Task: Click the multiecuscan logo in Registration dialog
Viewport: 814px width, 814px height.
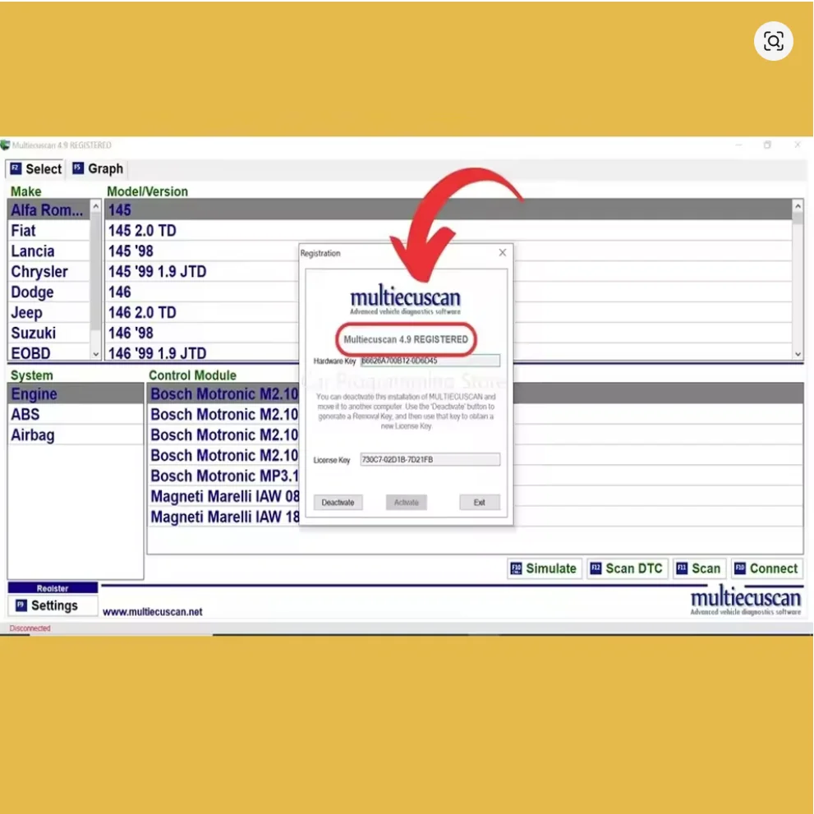Action: (405, 299)
